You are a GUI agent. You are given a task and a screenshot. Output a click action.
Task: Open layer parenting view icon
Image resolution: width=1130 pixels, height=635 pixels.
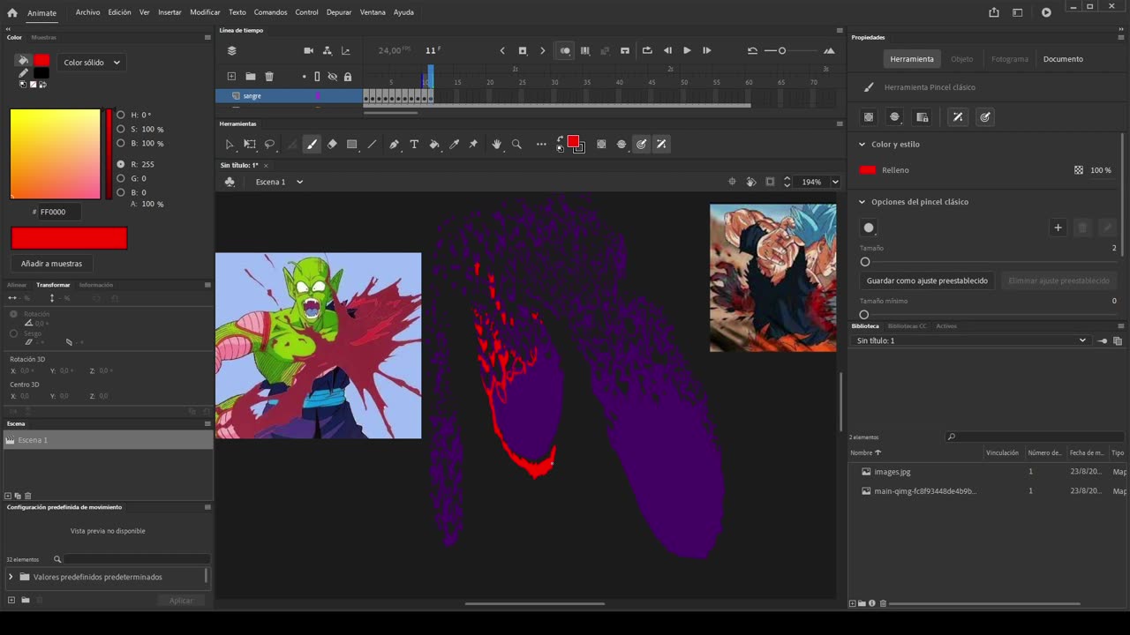(327, 50)
